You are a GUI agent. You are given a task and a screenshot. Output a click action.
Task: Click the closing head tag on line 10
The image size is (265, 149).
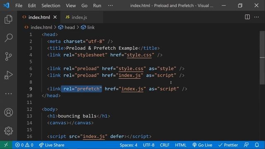(x=51, y=96)
